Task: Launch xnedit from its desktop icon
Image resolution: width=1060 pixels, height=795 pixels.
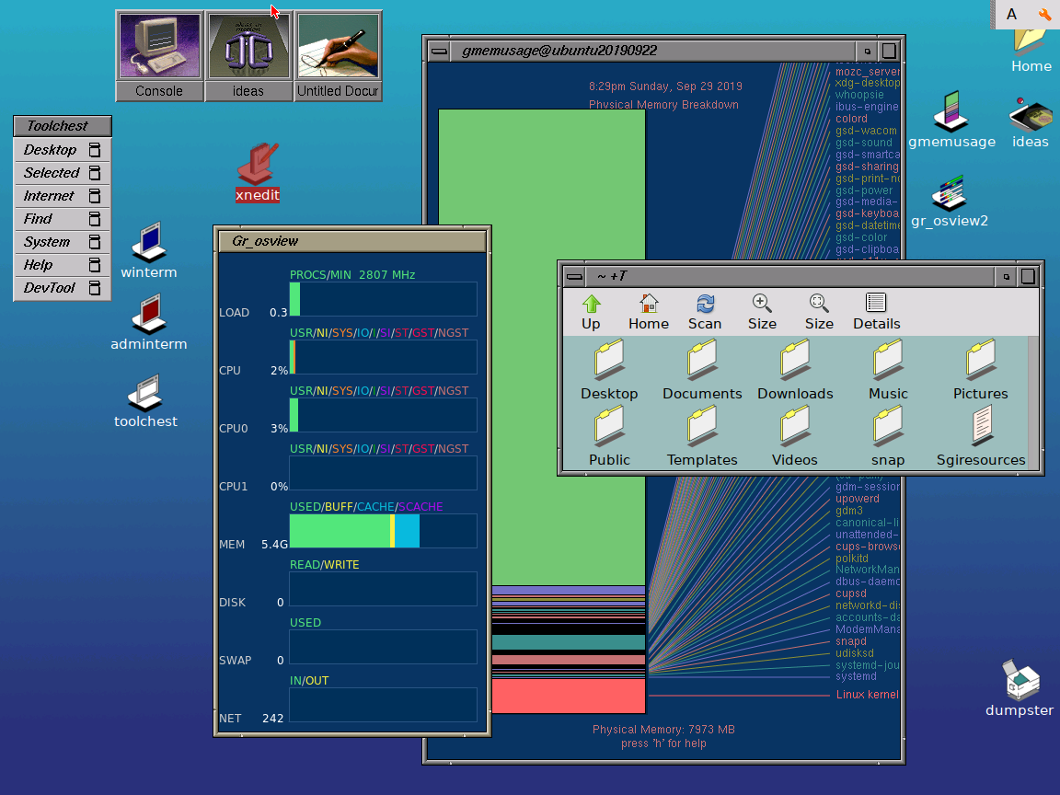Action: [258, 167]
